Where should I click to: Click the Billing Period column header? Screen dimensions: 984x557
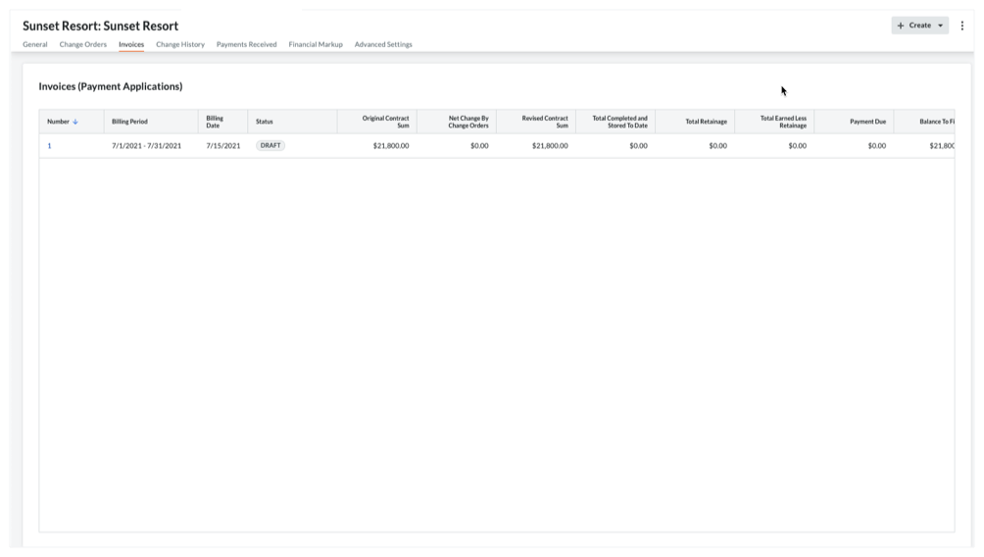[x=129, y=122]
